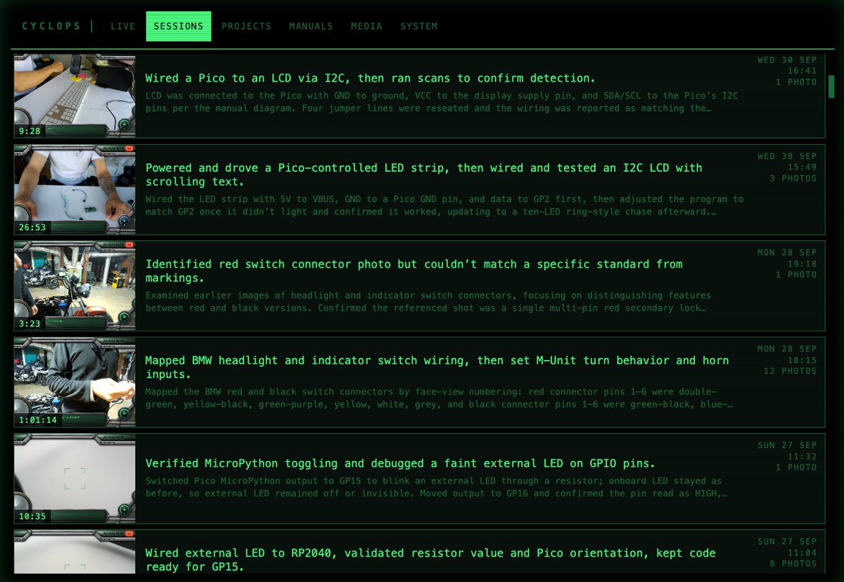Click description starting 'Switched Pico MicroPython output'
The height and width of the screenshot is (582, 844).
coord(437,487)
